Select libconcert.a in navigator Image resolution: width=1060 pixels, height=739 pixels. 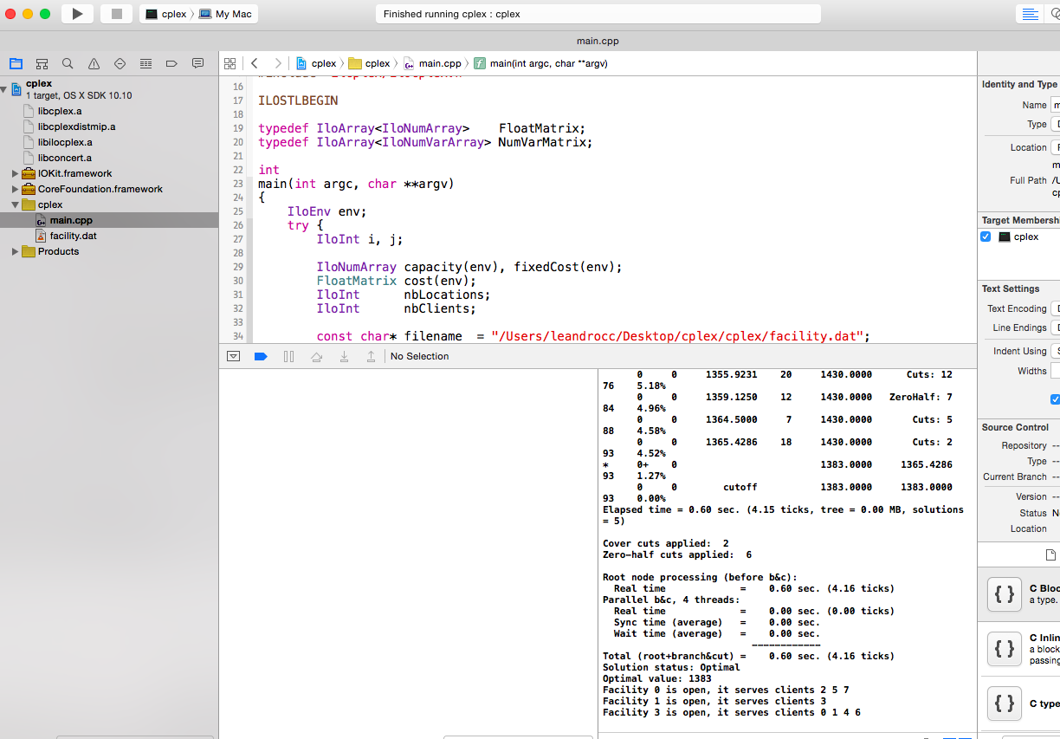(64, 158)
